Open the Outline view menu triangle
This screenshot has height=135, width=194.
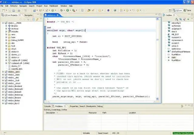pos(192,19)
